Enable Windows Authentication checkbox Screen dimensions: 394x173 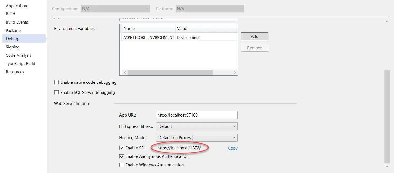click(122, 165)
